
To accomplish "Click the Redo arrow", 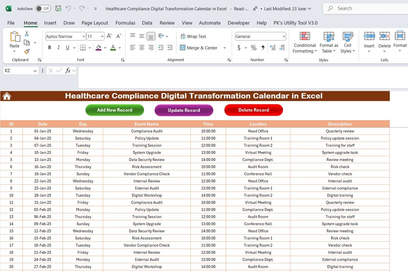I will 82,9.
